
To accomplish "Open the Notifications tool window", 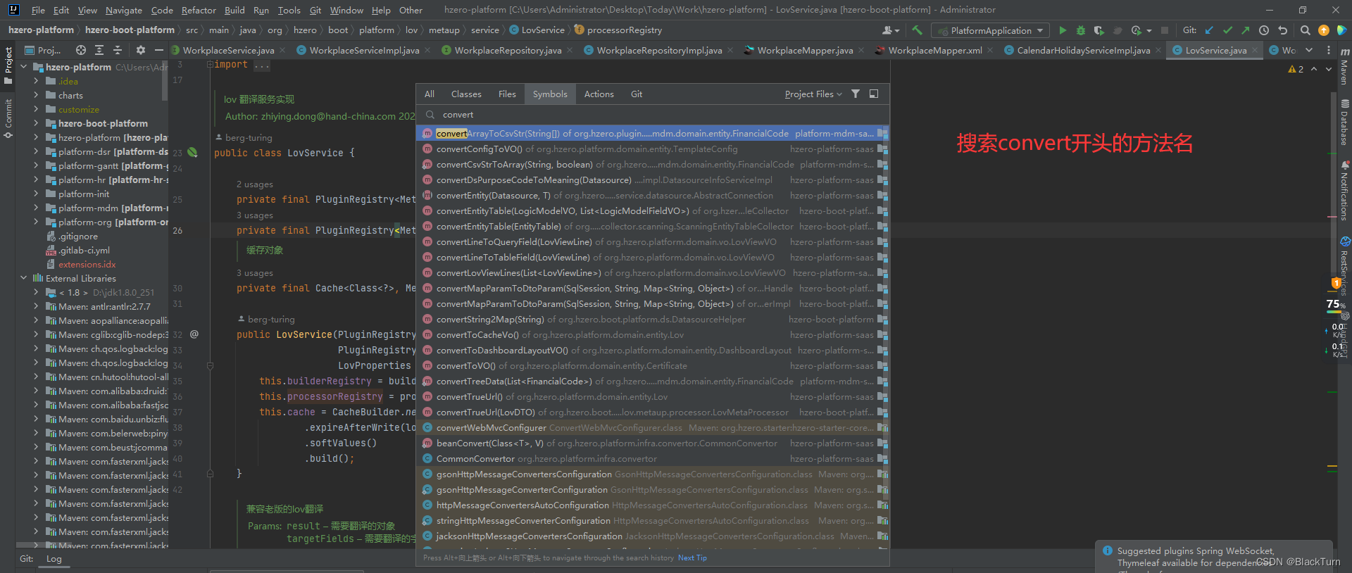I will click(1344, 190).
